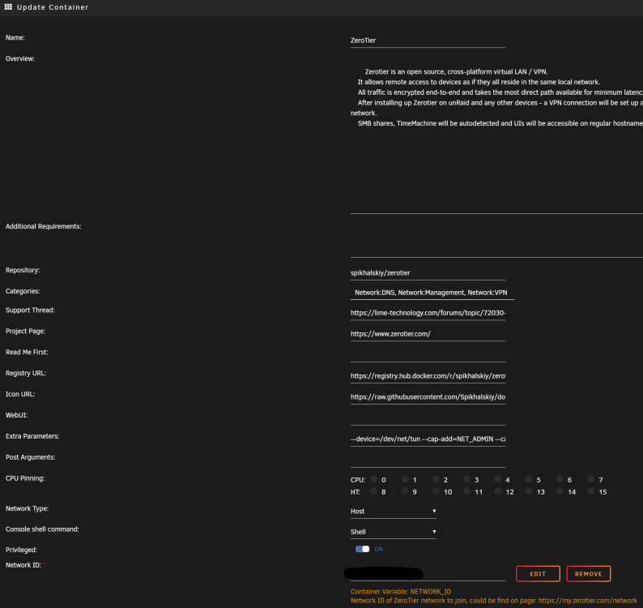Click the empty Post Arguments field
Image resolution: width=643 pixels, height=608 pixels.
428,460
